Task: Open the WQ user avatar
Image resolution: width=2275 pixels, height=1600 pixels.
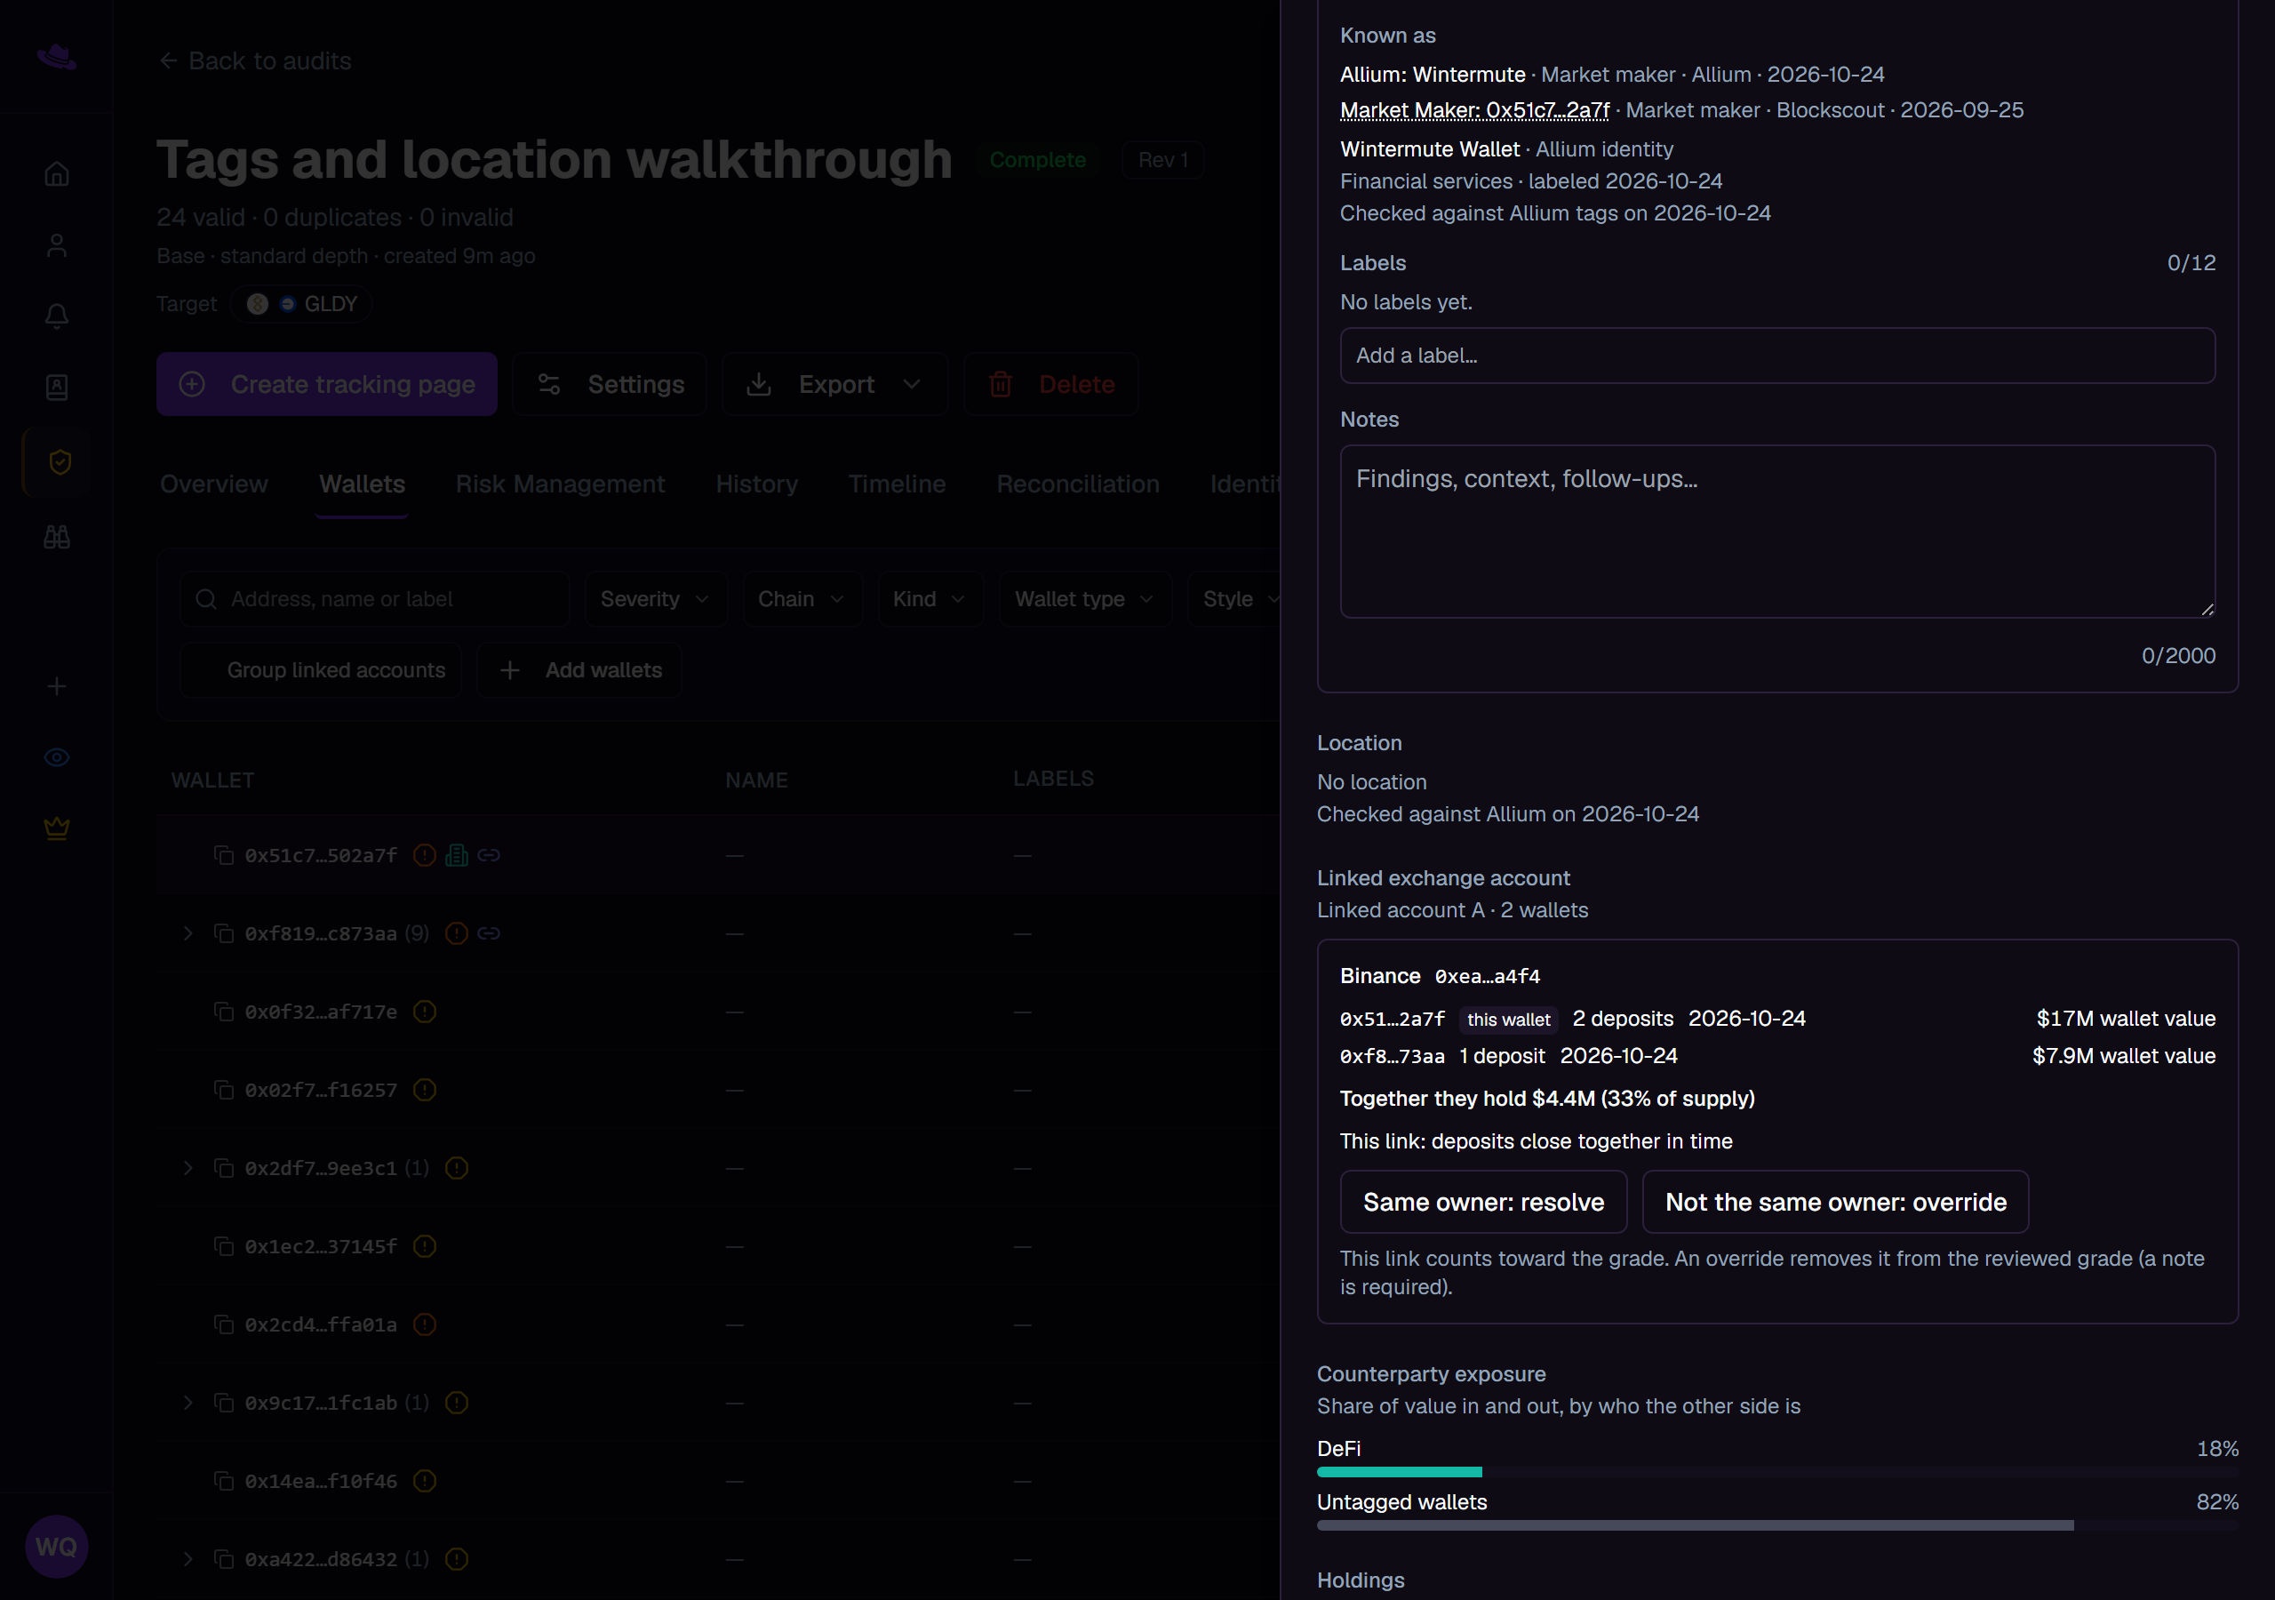Action: click(57, 1547)
